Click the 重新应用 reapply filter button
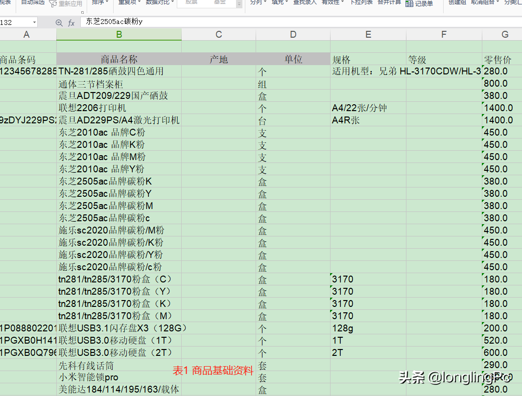The image size is (522, 396). click(66, 3)
